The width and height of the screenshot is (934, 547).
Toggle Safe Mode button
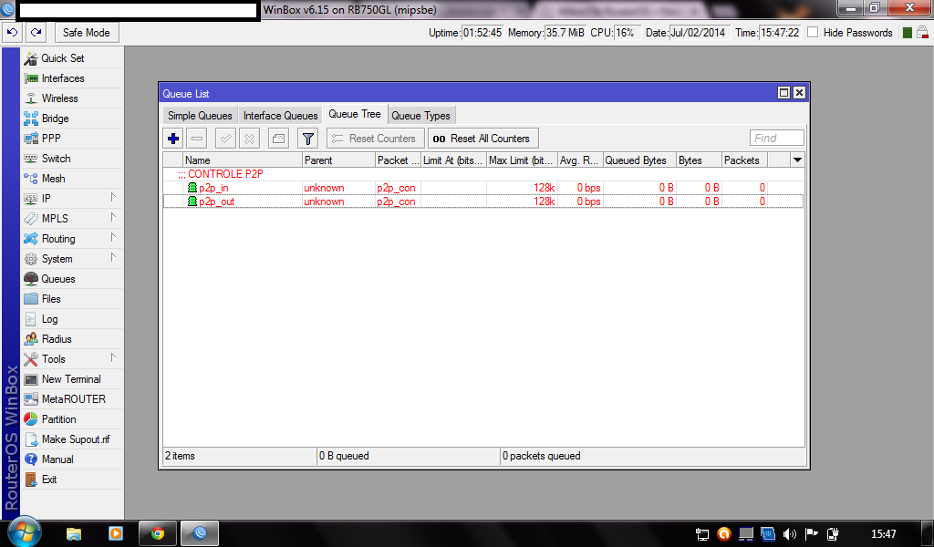(87, 33)
